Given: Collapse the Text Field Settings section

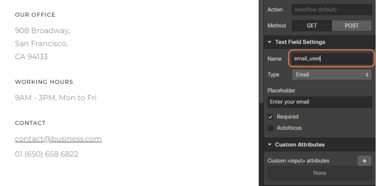Looking at the screenshot, I should point(270,42).
